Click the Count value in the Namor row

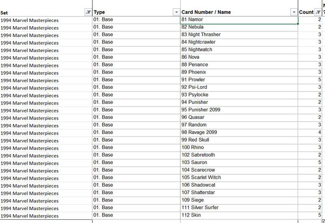click(310, 20)
